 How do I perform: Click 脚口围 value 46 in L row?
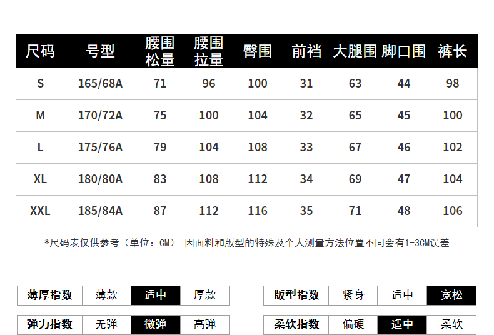pos(404,147)
